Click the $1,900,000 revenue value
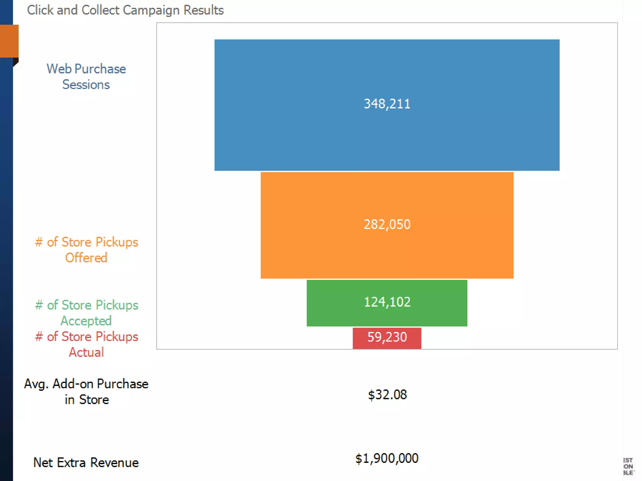Viewport: 642px width, 481px height. [387, 458]
